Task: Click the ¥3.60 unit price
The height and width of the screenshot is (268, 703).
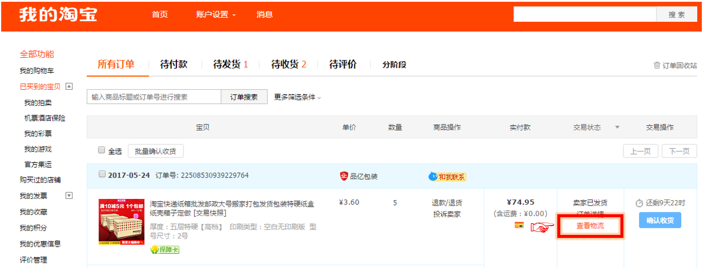Action: 349,202
